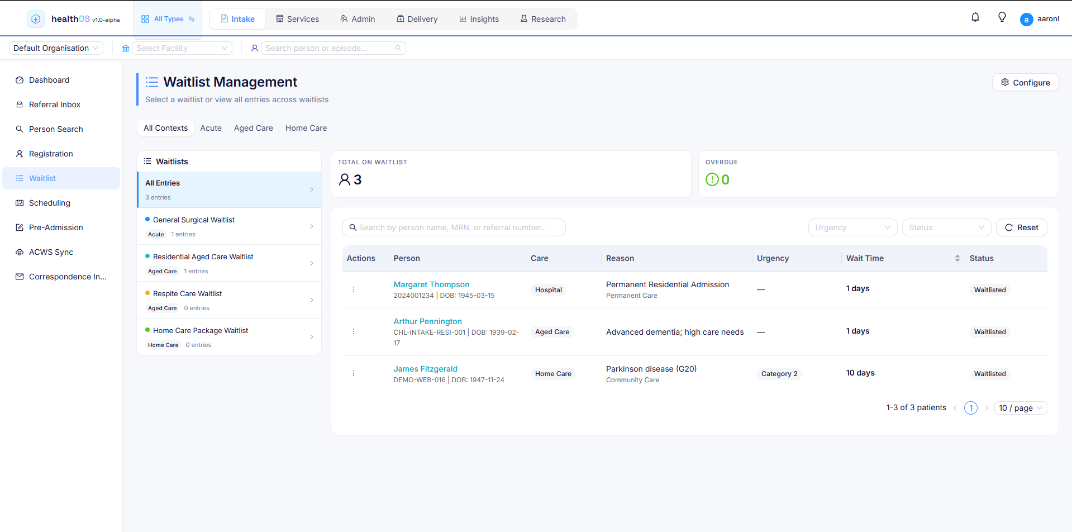Click the Hospital care tag
Image resolution: width=1072 pixels, height=532 pixels.
click(x=549, y=290)
